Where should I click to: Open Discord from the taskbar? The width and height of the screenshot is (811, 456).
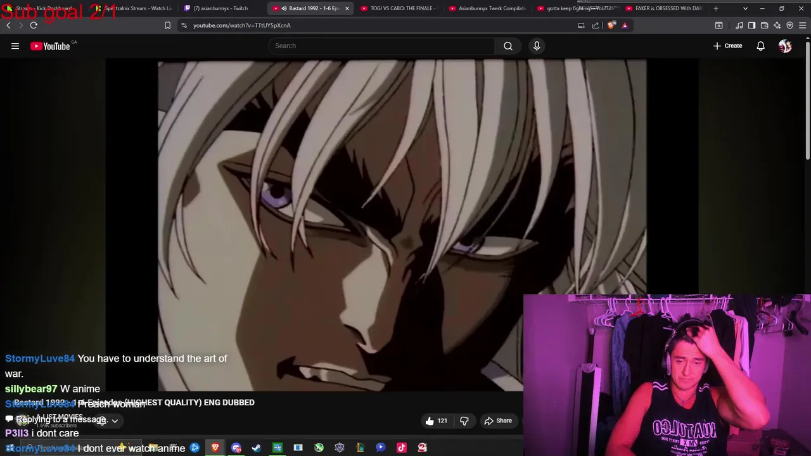click(236, 448)
